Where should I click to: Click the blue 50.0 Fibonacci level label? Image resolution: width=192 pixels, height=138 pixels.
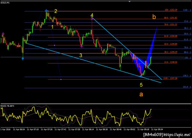(x=188, y=34)
